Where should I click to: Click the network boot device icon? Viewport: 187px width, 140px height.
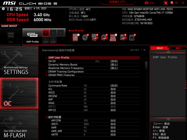131,37
